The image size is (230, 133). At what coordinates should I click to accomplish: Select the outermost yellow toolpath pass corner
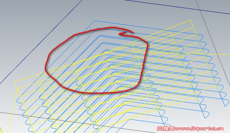tap(191, 20)
